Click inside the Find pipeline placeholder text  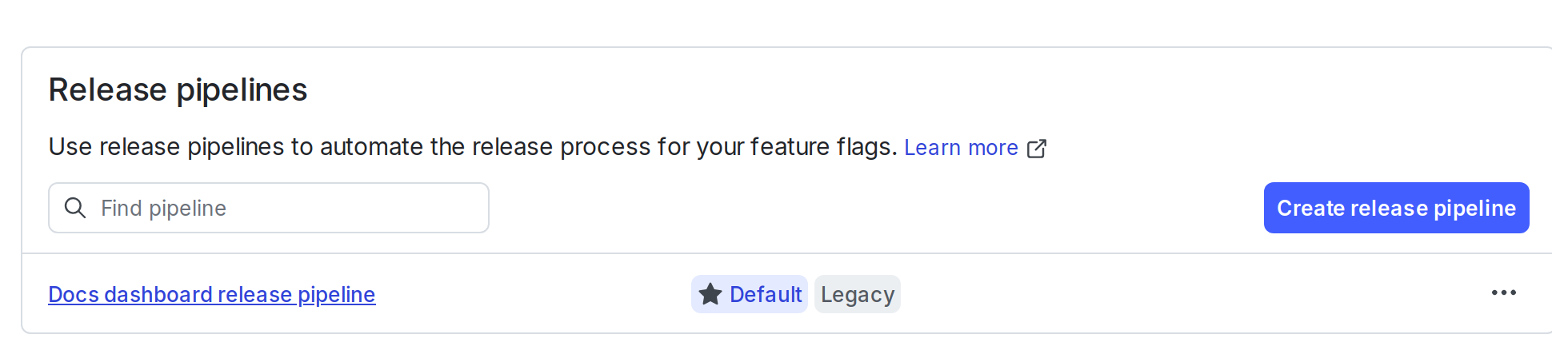(163, 208)
